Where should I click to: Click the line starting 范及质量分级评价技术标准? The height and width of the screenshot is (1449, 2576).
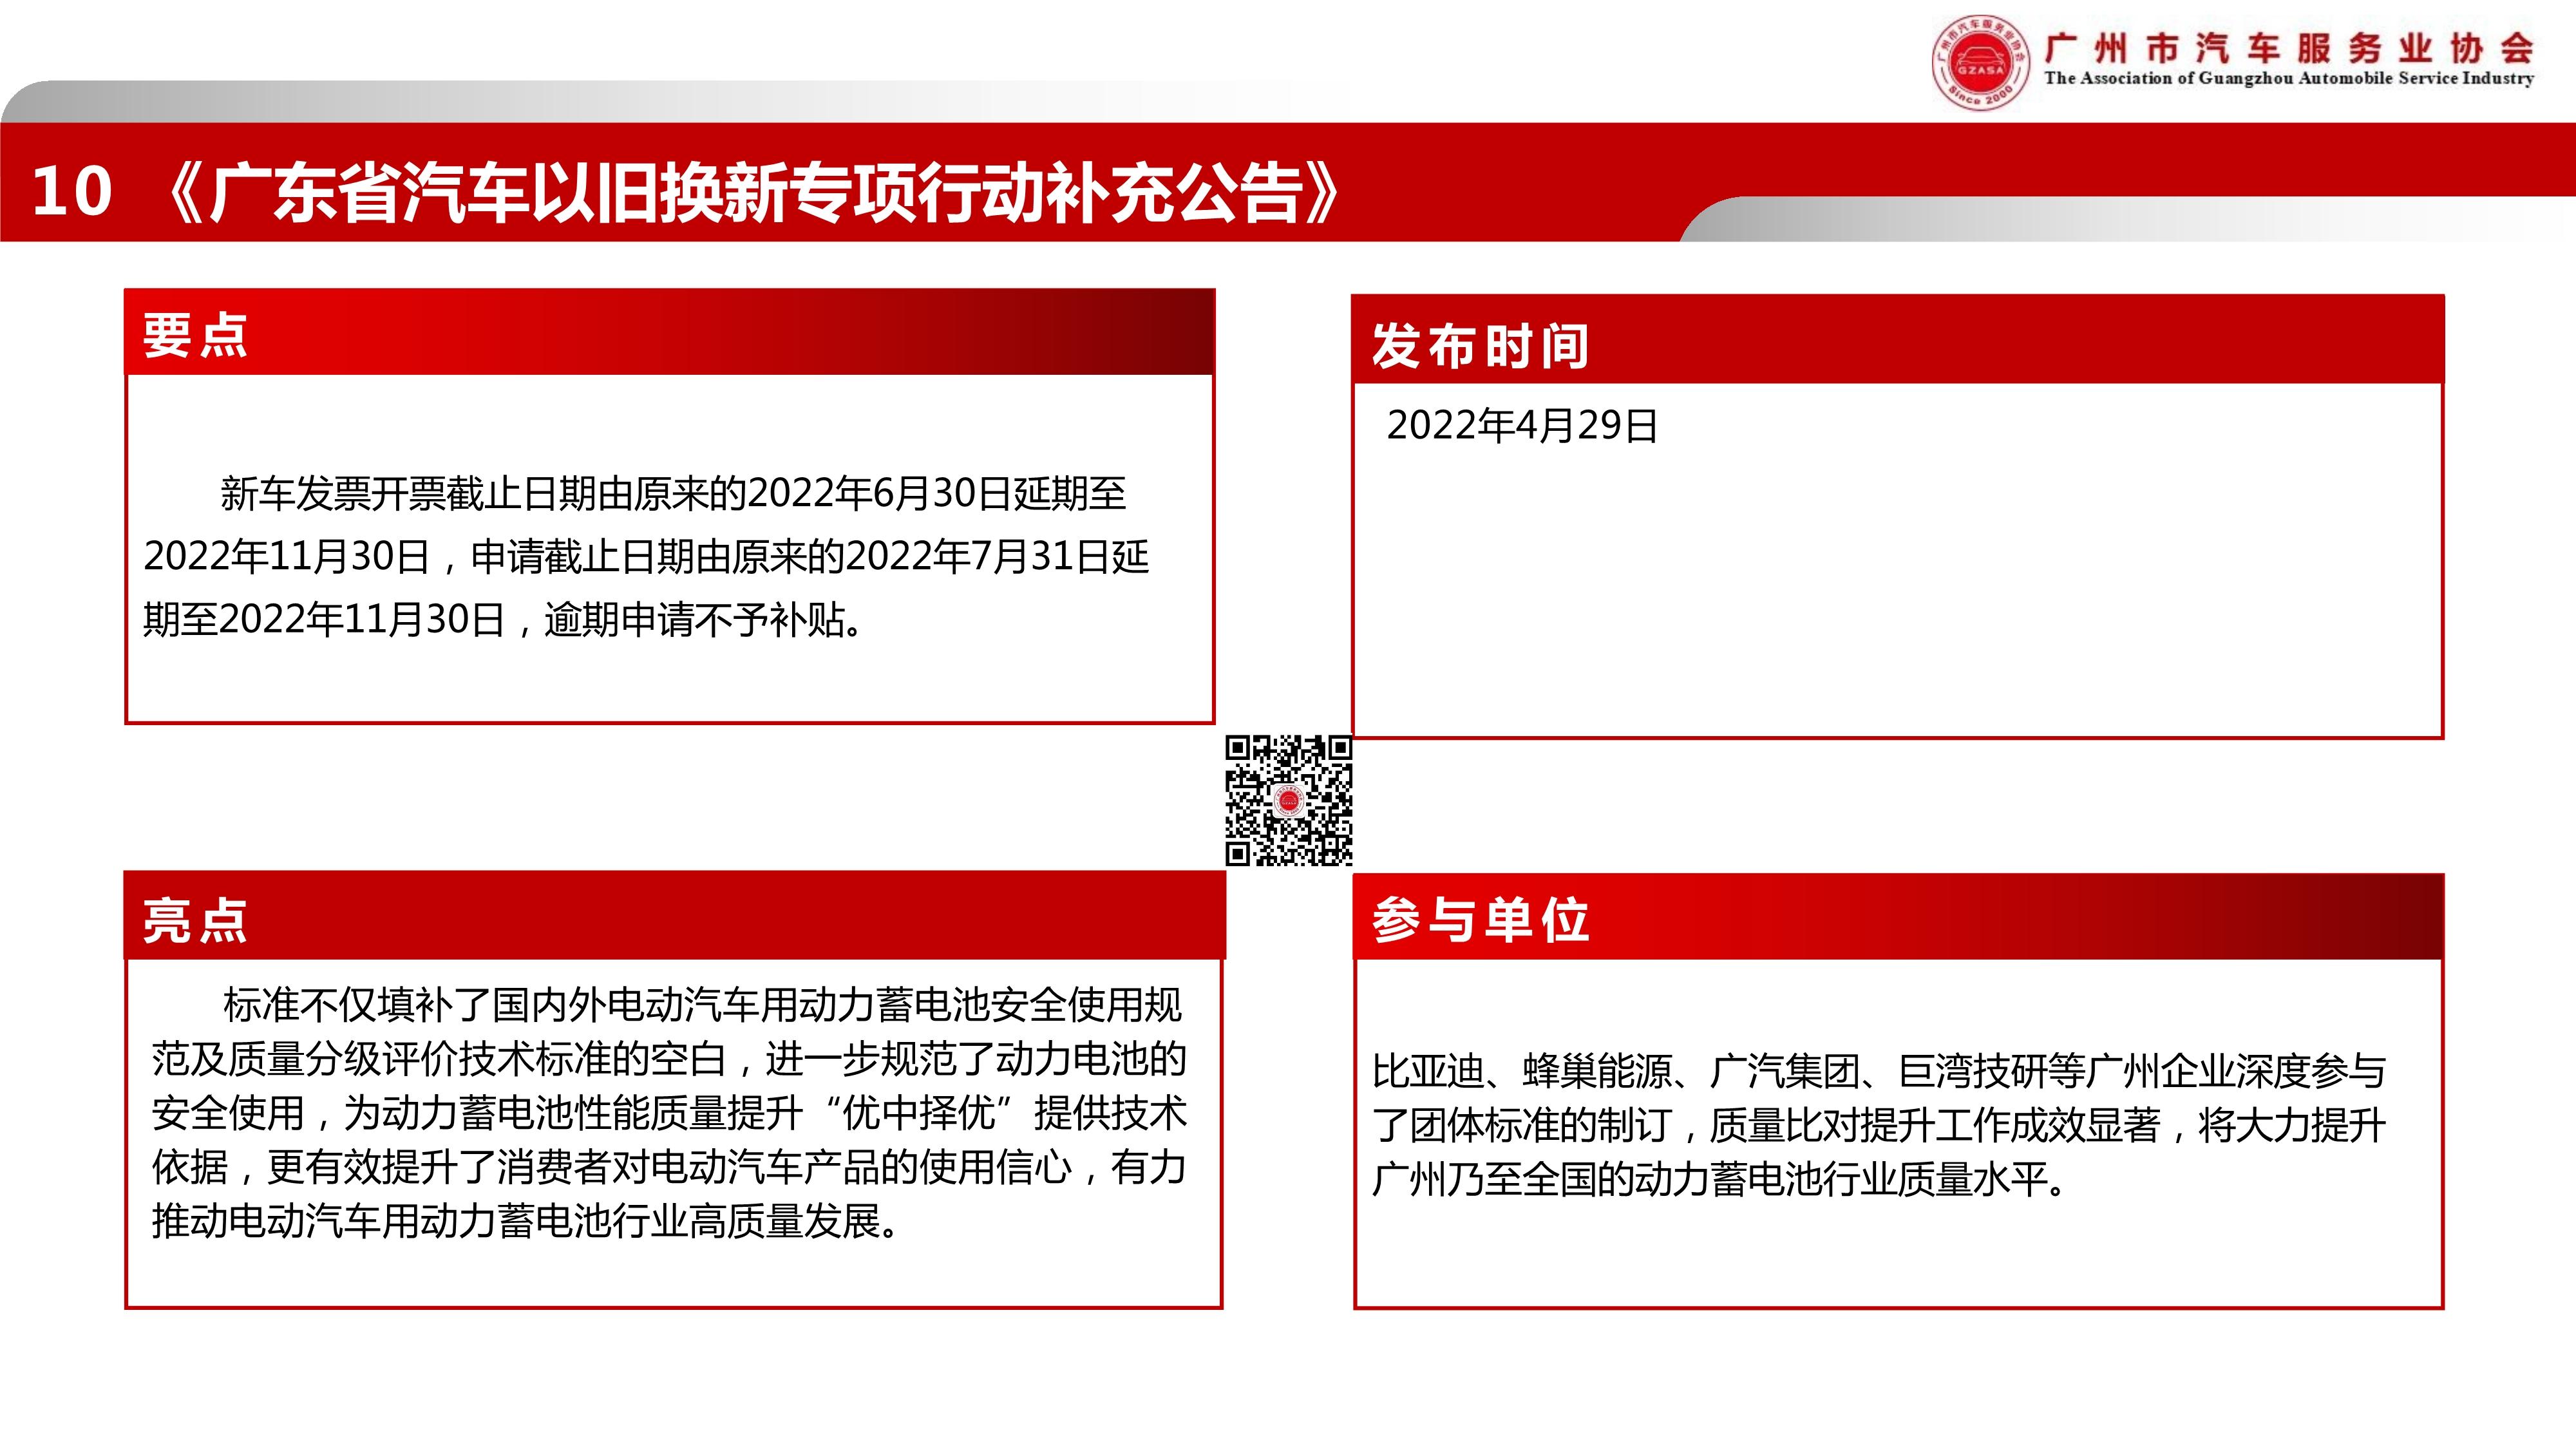click(x=669, y=1059)
